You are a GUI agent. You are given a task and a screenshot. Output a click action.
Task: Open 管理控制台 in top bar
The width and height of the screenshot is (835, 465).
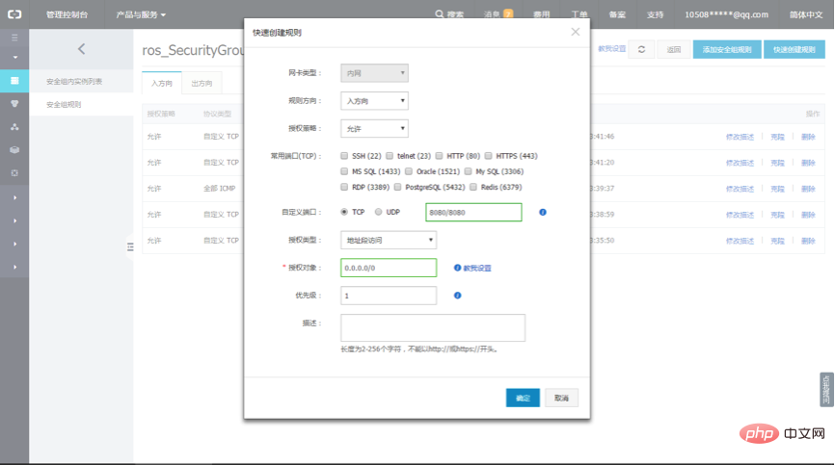click(67, 14)
